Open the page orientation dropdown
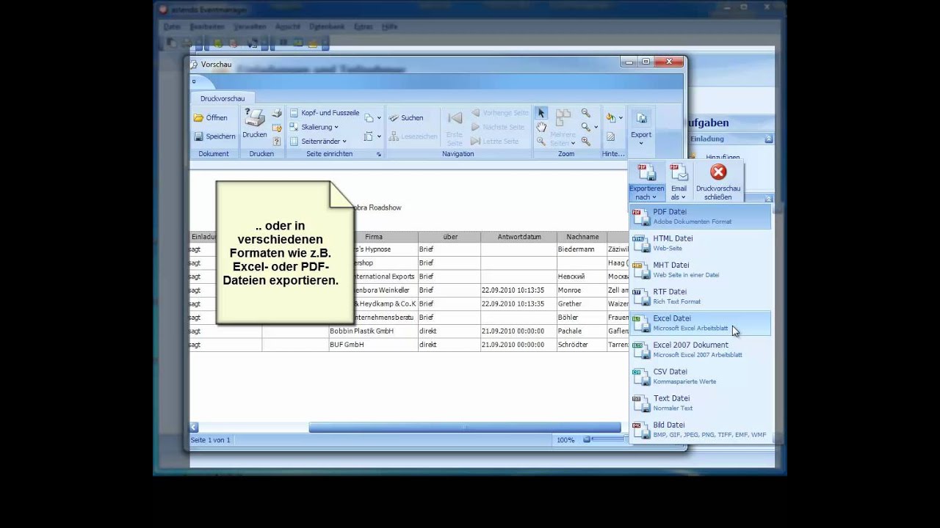 pyautogui.click(x=373, y=117)
